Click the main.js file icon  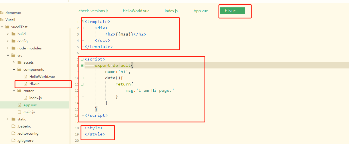[19, 112]
